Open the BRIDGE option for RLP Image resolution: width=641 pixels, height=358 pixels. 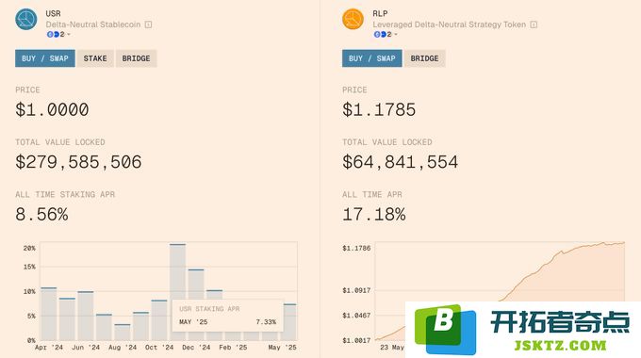click(425, 58)
